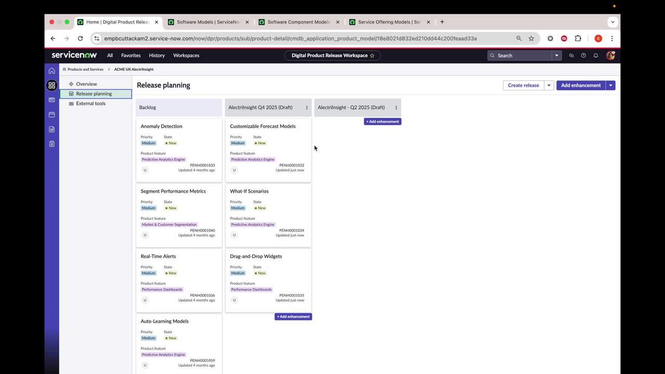
Task: Select the highlighted workspace grid icon in sidebar
Action: tap(51, 85)
